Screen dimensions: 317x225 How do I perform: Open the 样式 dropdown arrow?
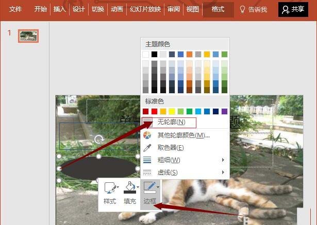[118, 187]
